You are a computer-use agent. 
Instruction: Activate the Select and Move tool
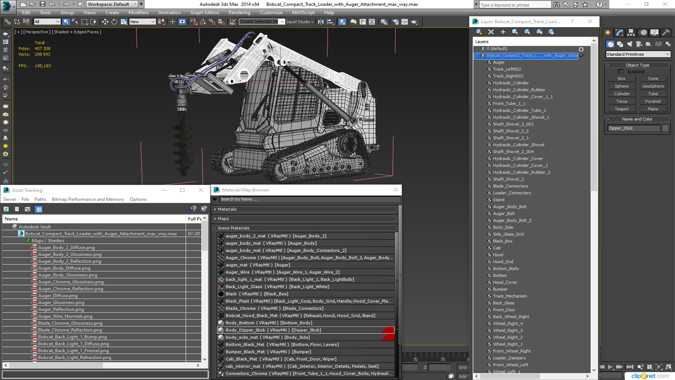point(105,22)
